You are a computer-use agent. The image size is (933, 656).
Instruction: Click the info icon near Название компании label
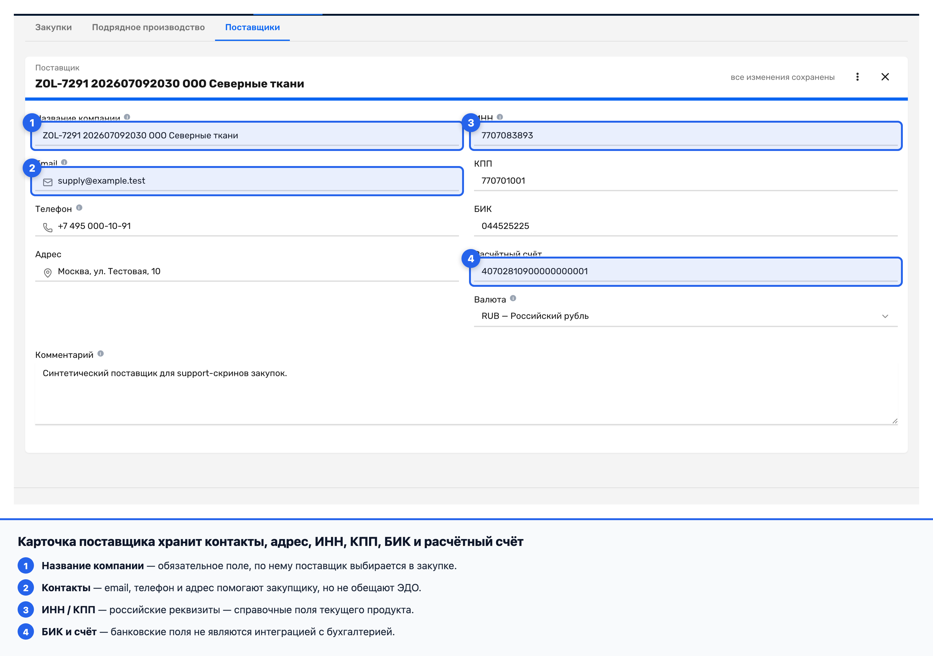point(127,117)
